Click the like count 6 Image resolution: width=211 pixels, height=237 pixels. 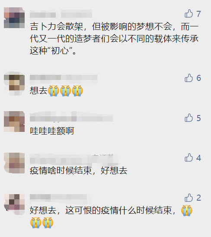pyautogui.click(x=198, y=78)
